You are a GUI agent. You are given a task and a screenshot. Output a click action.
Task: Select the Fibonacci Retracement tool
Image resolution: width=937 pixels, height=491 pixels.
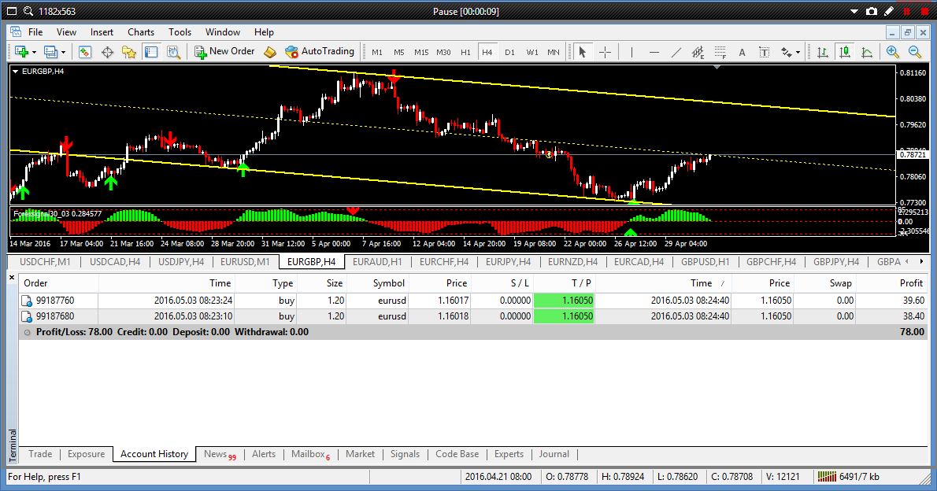720,52
